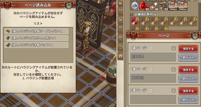Open the diamond gem sidebar tab
Image resolution: width=201 pixels, height=107 pixels.
(x=120, y=37)
